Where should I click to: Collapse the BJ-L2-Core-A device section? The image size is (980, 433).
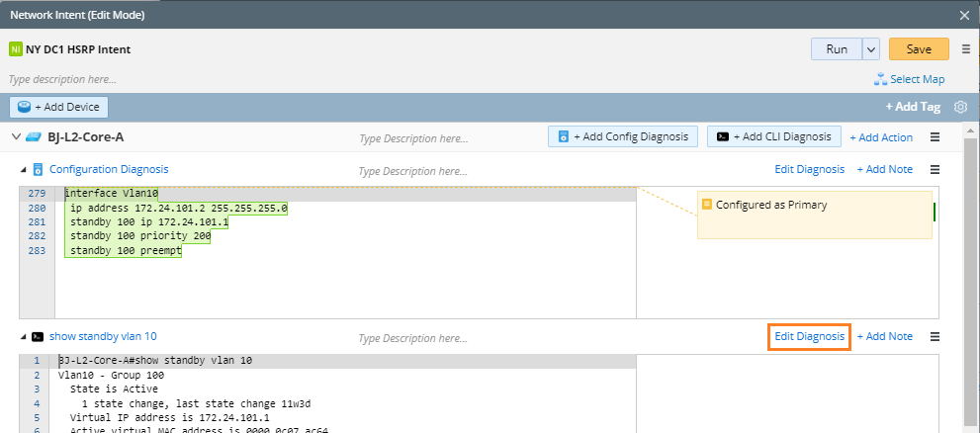[x=16, y=137]
